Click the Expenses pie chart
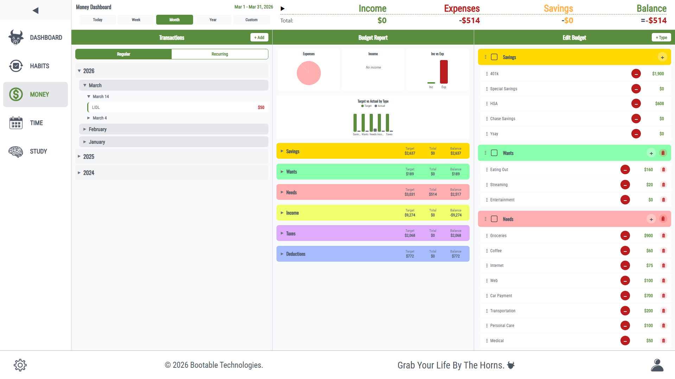The width and height of the screenshot is (675, 379). click(308, 73)
